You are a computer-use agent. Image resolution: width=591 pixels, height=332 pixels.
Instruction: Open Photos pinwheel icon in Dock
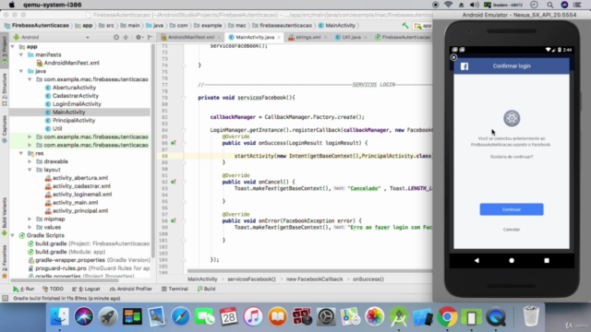click(374, 316)
